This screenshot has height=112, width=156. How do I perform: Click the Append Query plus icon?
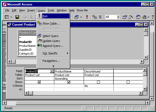(39, 46)
